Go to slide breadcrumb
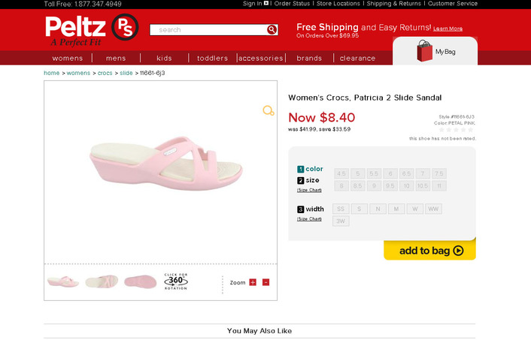 pos(126,73)
